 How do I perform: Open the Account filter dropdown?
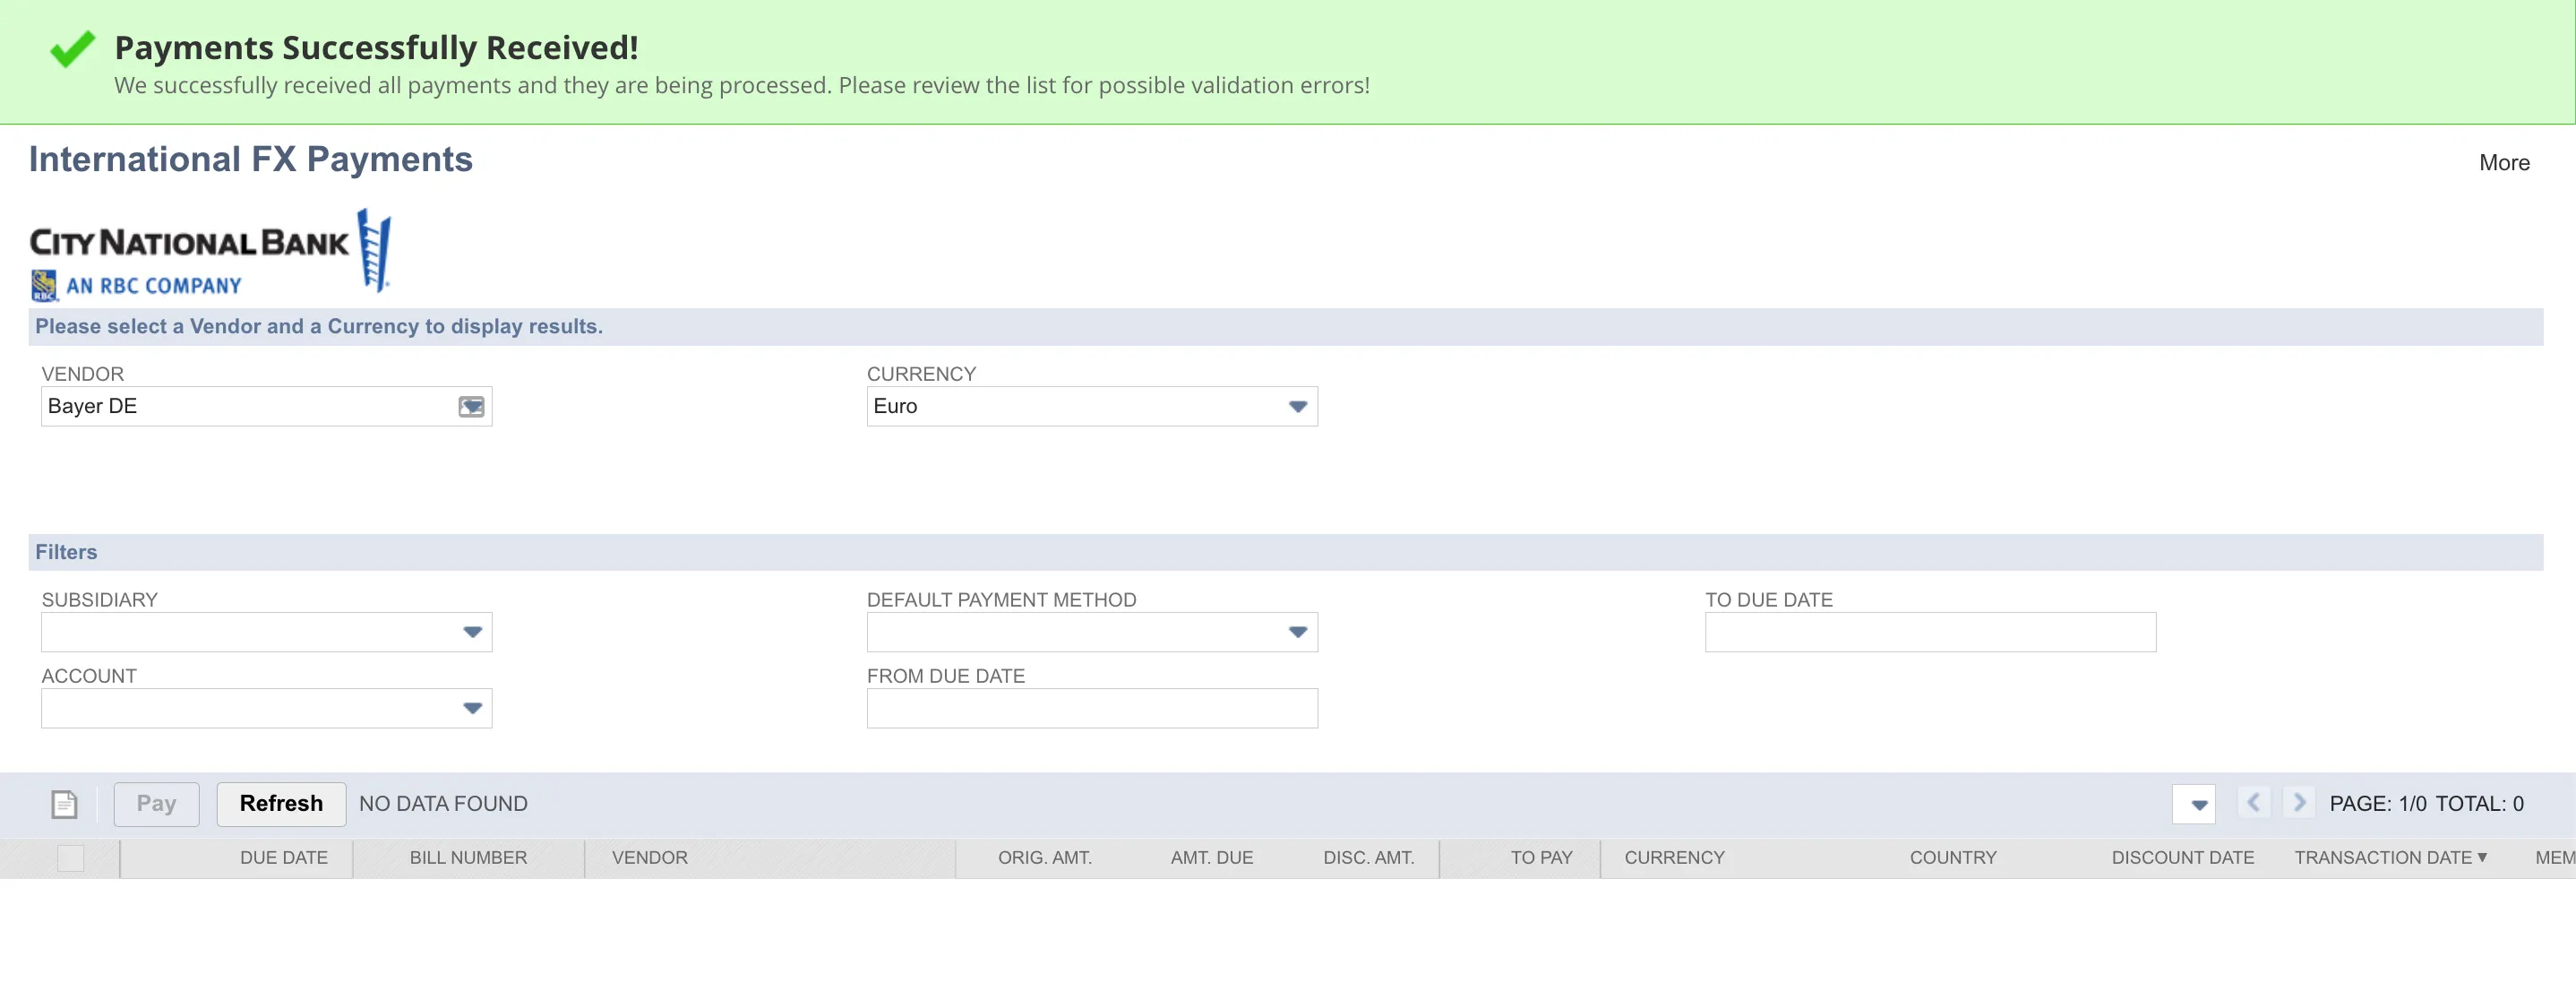pyautogui.click(x=266, y=708)
